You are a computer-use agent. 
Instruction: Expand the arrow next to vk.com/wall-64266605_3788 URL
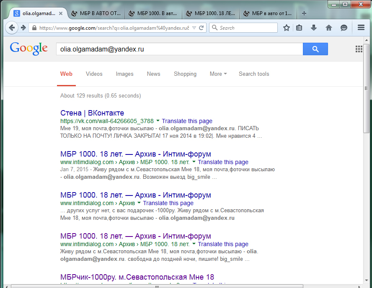pos(158,121)
